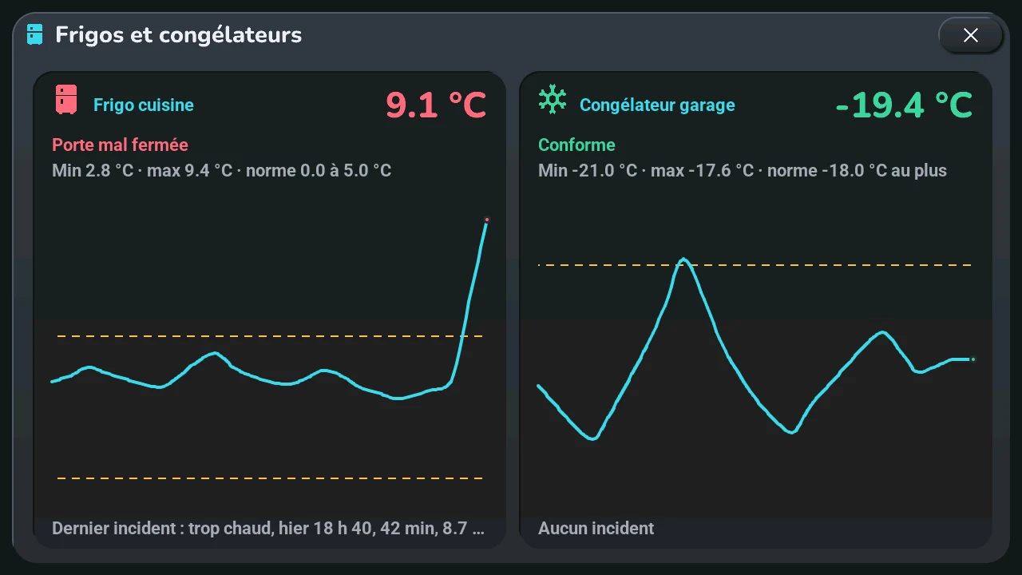This screenshot has width=1022, height=575.
Task: Open the "Dernier incident : trop chaud" line
Action: [268, 528]
